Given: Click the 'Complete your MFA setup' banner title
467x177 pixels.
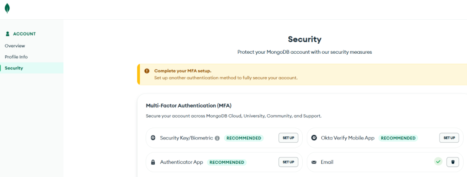Looking at the screenshot, I should coord(183,71).
